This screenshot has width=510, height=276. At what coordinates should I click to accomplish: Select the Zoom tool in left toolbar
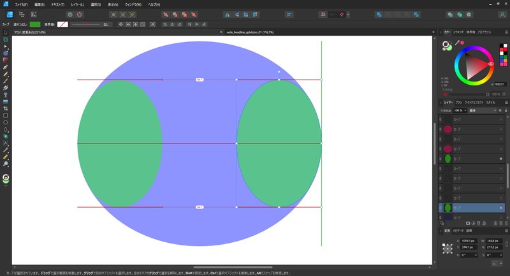[x=6, y=164]
